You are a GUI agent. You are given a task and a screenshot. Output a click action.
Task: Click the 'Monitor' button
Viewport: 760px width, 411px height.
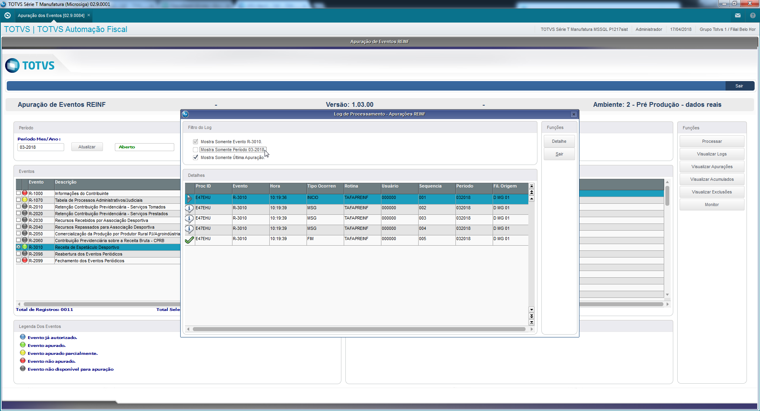(x=712, y=205)
